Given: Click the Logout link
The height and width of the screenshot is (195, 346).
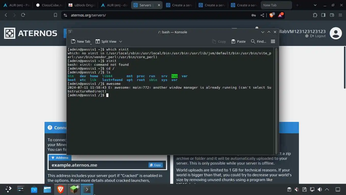Looking at the screenshot, I should [x=318, y=36].
